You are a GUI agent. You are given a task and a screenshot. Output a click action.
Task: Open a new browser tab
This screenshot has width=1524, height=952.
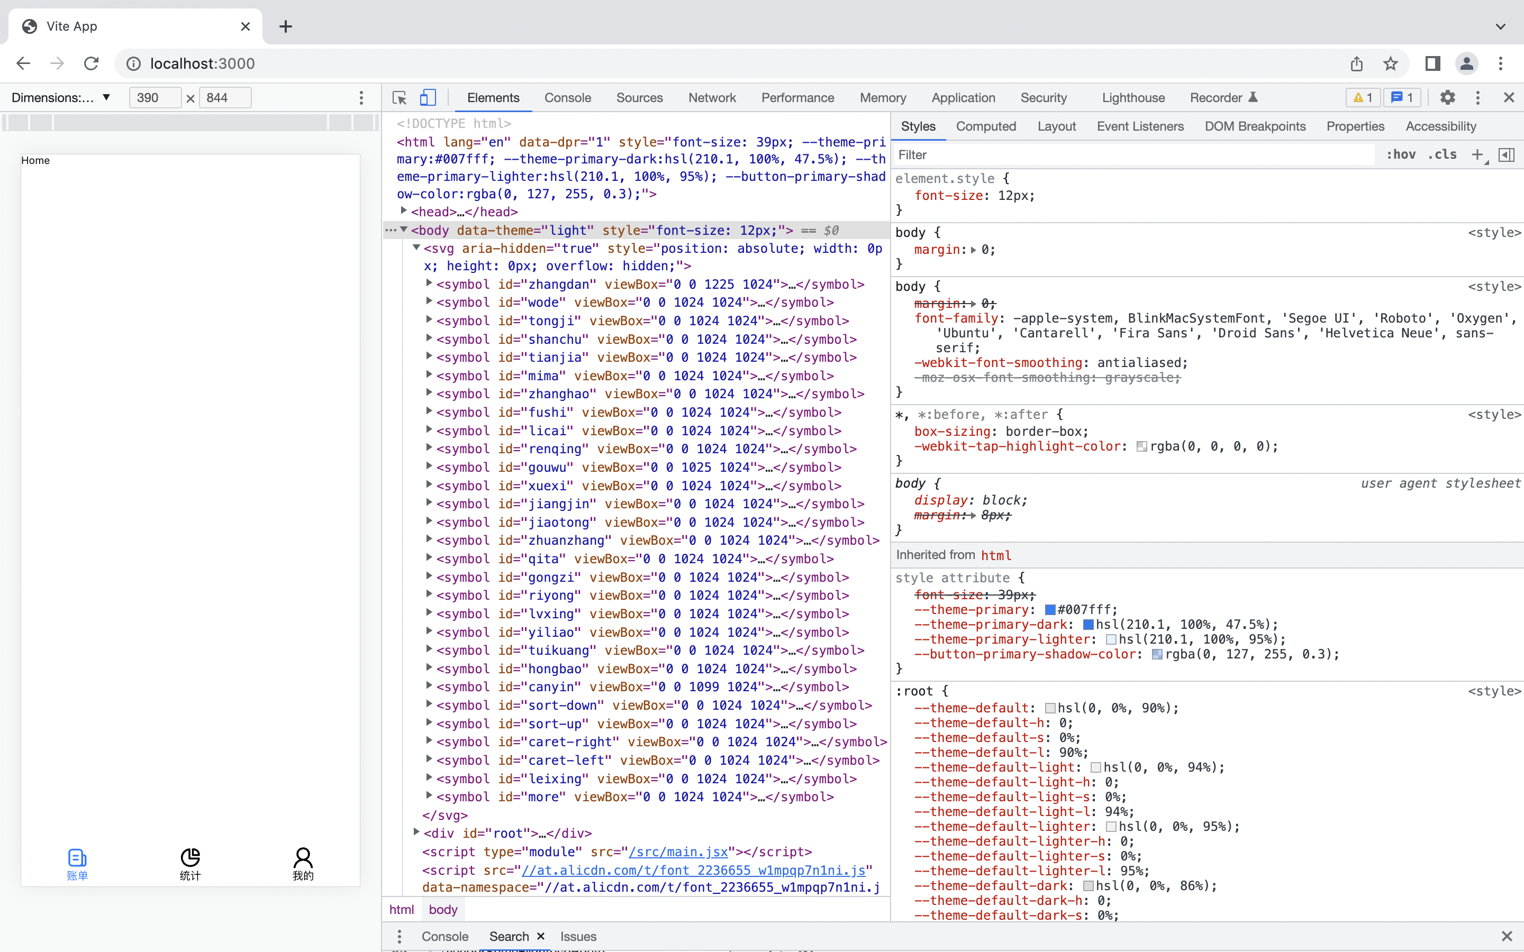[285, 26]
